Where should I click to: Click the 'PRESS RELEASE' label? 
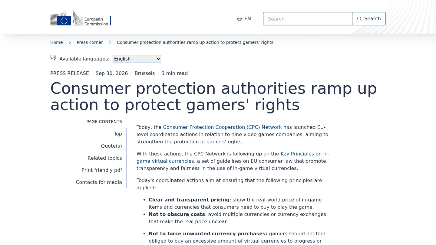[70, 73]
